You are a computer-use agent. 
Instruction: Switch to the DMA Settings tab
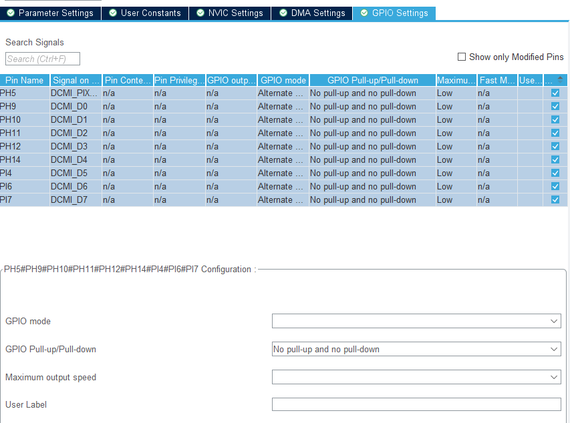coord(312,13)
